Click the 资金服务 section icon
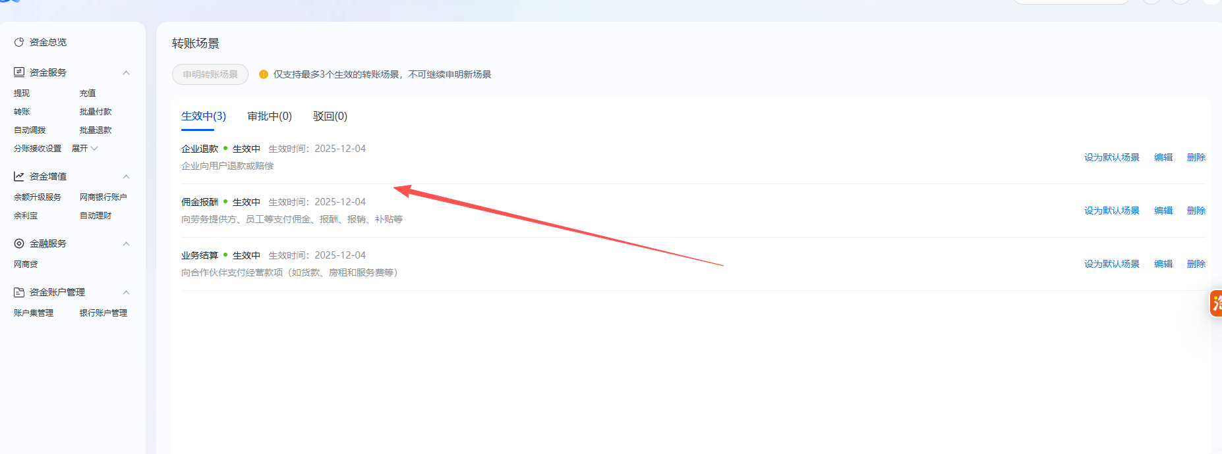This screenshot has width=1222, height=454. tap(19, 72)
